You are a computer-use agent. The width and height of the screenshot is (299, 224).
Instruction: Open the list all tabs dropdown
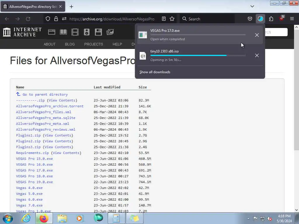click(252, 6)
